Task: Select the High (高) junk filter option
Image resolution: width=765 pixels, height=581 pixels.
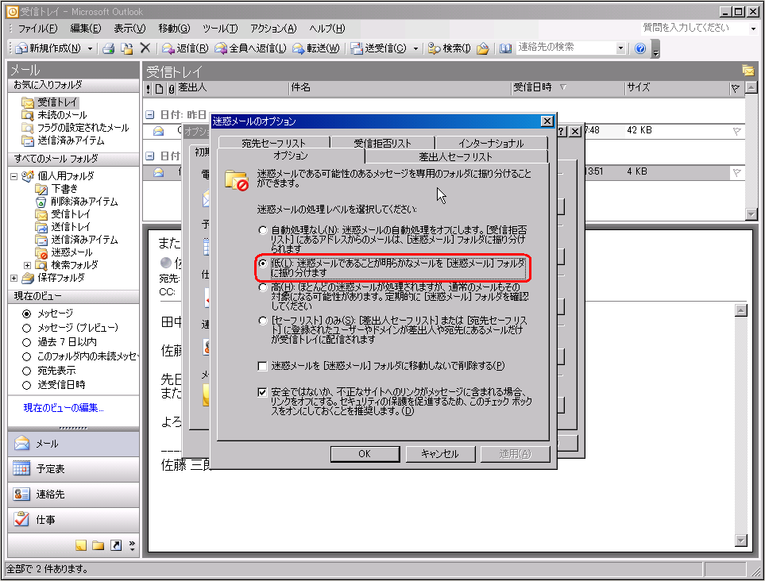Action: 263,287
